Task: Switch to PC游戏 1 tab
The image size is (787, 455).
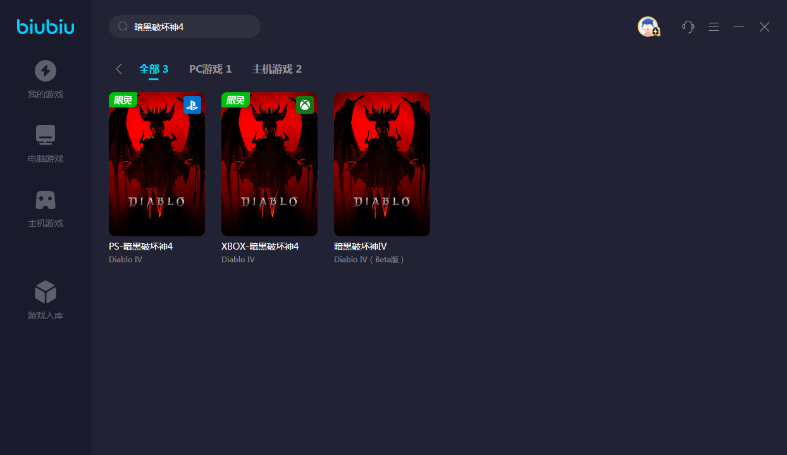Action: click(x=211, y=69)
